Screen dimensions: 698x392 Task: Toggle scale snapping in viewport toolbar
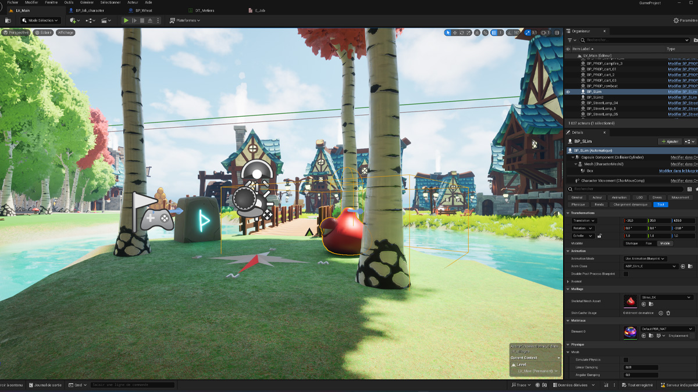pos(528,33)
